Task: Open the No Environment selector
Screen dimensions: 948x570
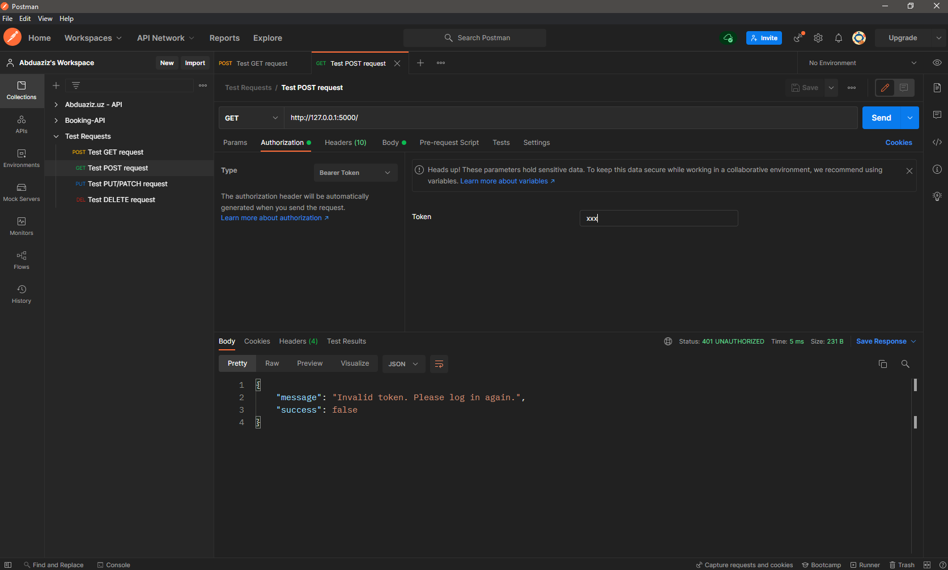Action: pyautogui.click(x=861, y=63)
